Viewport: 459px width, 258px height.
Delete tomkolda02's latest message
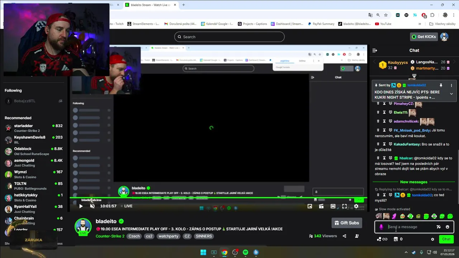click(x=378, y=195)
